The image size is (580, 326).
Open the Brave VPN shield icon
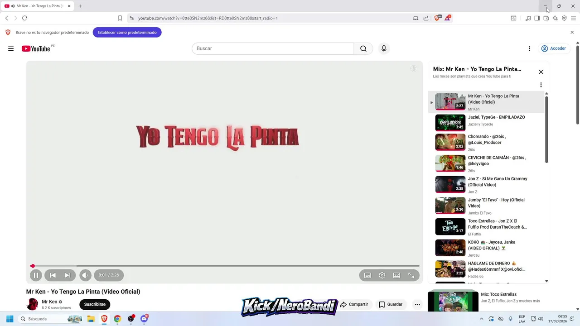point(564,18)
